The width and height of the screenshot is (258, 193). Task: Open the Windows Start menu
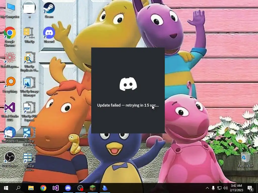tap(6, 188)
